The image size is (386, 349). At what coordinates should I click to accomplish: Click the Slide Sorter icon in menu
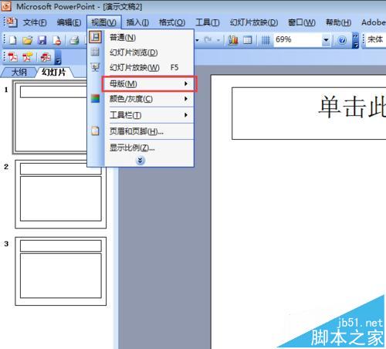[x=95, y=52]
